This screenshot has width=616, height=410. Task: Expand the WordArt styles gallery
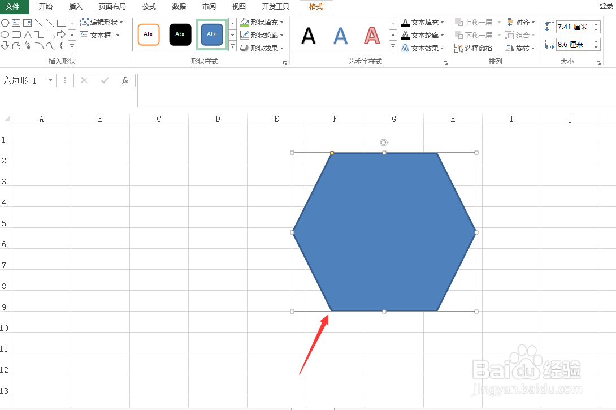pyautogui.click(x=393, y=47)
